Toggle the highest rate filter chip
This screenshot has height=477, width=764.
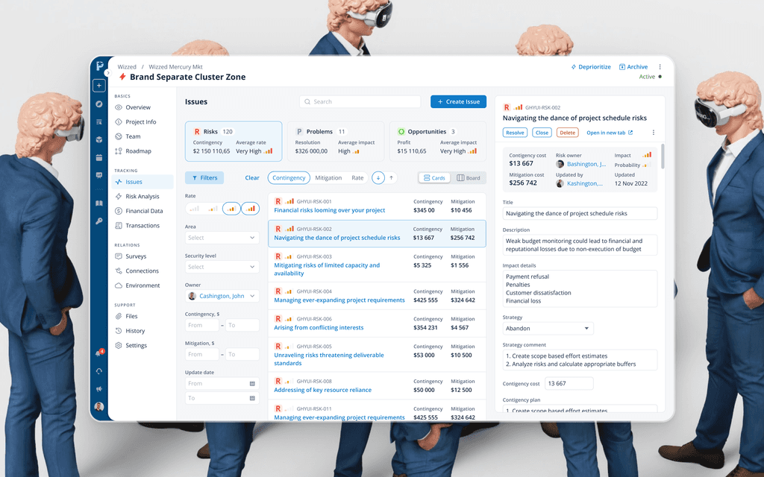pos(251,209)
